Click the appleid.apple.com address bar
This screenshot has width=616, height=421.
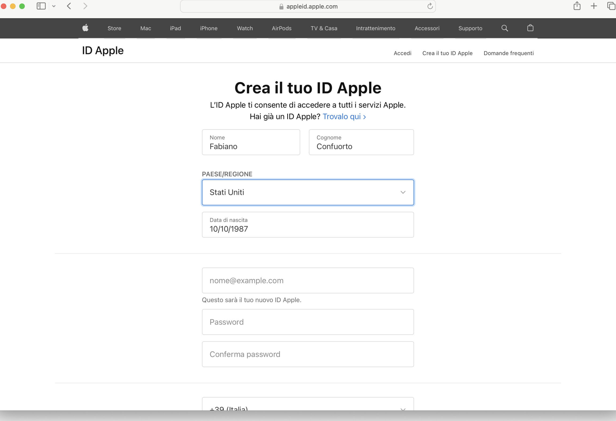[x=308, y=6]
